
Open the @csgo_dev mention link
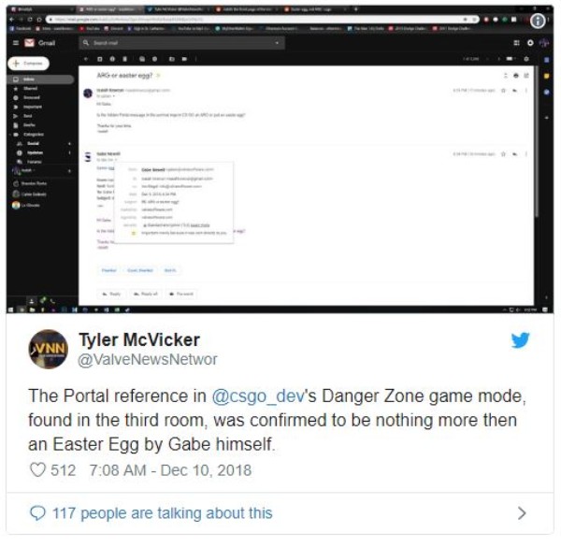[x=258, y=396]
